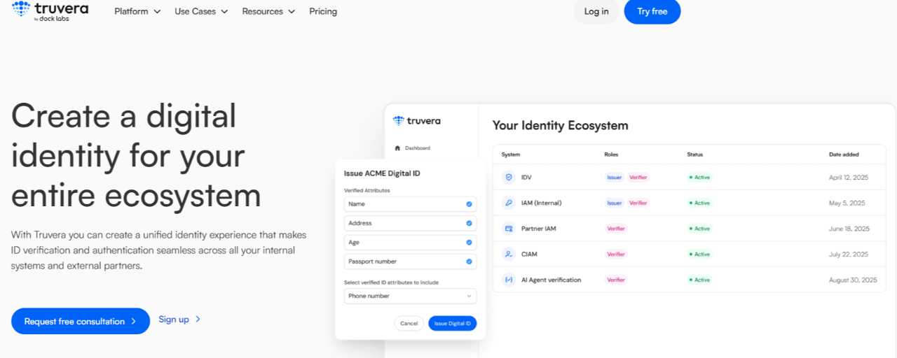Click the Dashboard home icon

[x=397, y=148]
